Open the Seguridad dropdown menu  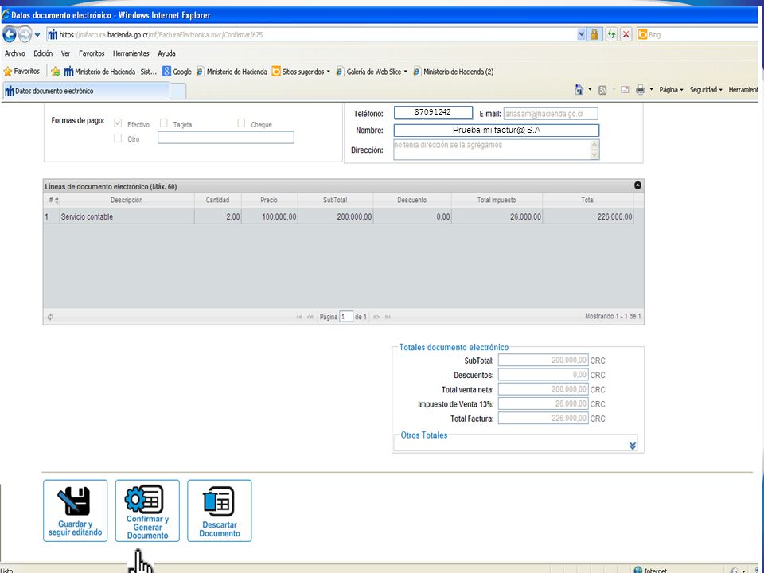[x=706, y=90]
